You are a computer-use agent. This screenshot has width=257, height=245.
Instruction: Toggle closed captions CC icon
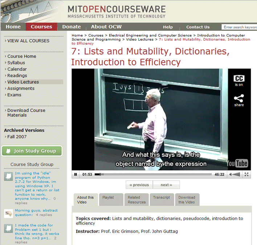(x=239, y=78)
